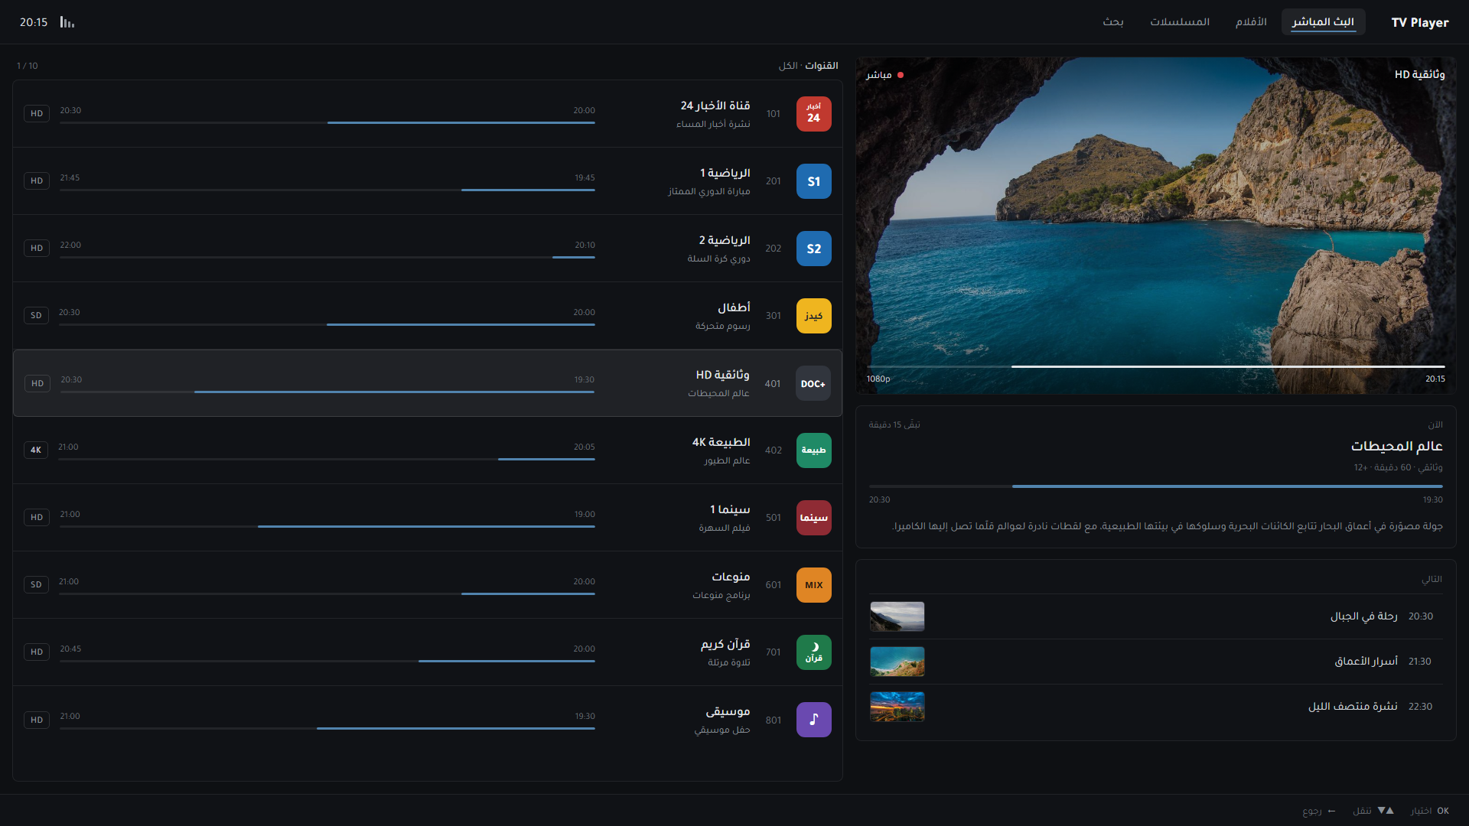Click the عالم المحيطات program title
Viewport: 1469px width, 826px height.
pyautogui.click(x=1396, y=446)
